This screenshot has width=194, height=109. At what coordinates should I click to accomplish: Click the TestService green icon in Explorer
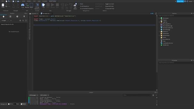(161, 45)
